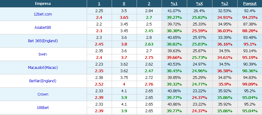Open the Asiabet88 company link

tap(43, 28)
